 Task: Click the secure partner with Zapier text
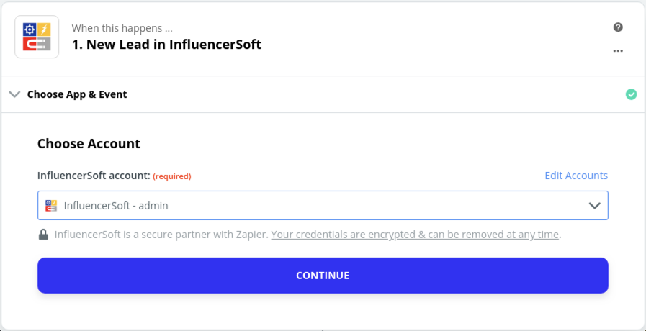point(162,235)
